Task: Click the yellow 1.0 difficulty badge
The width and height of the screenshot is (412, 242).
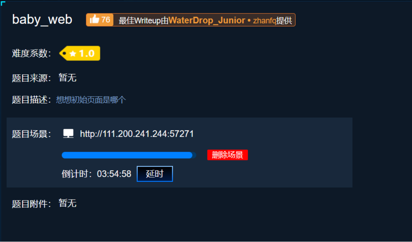Action: point(80,53)
